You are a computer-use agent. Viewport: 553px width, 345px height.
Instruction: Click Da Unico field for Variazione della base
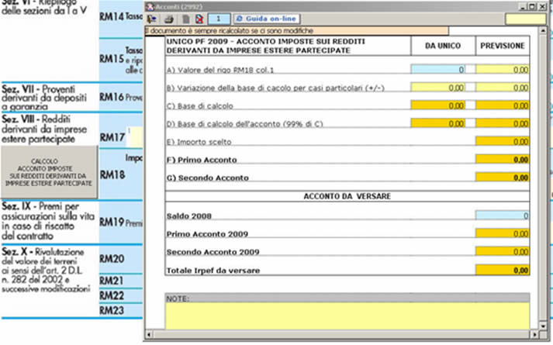pyautogui.click(x=443, y=88)
